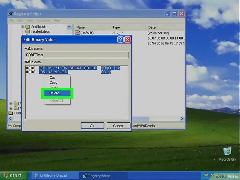Screen dimensions: 240x180
Task: Select the related.desc folder
Action: [x=41, y=32]
